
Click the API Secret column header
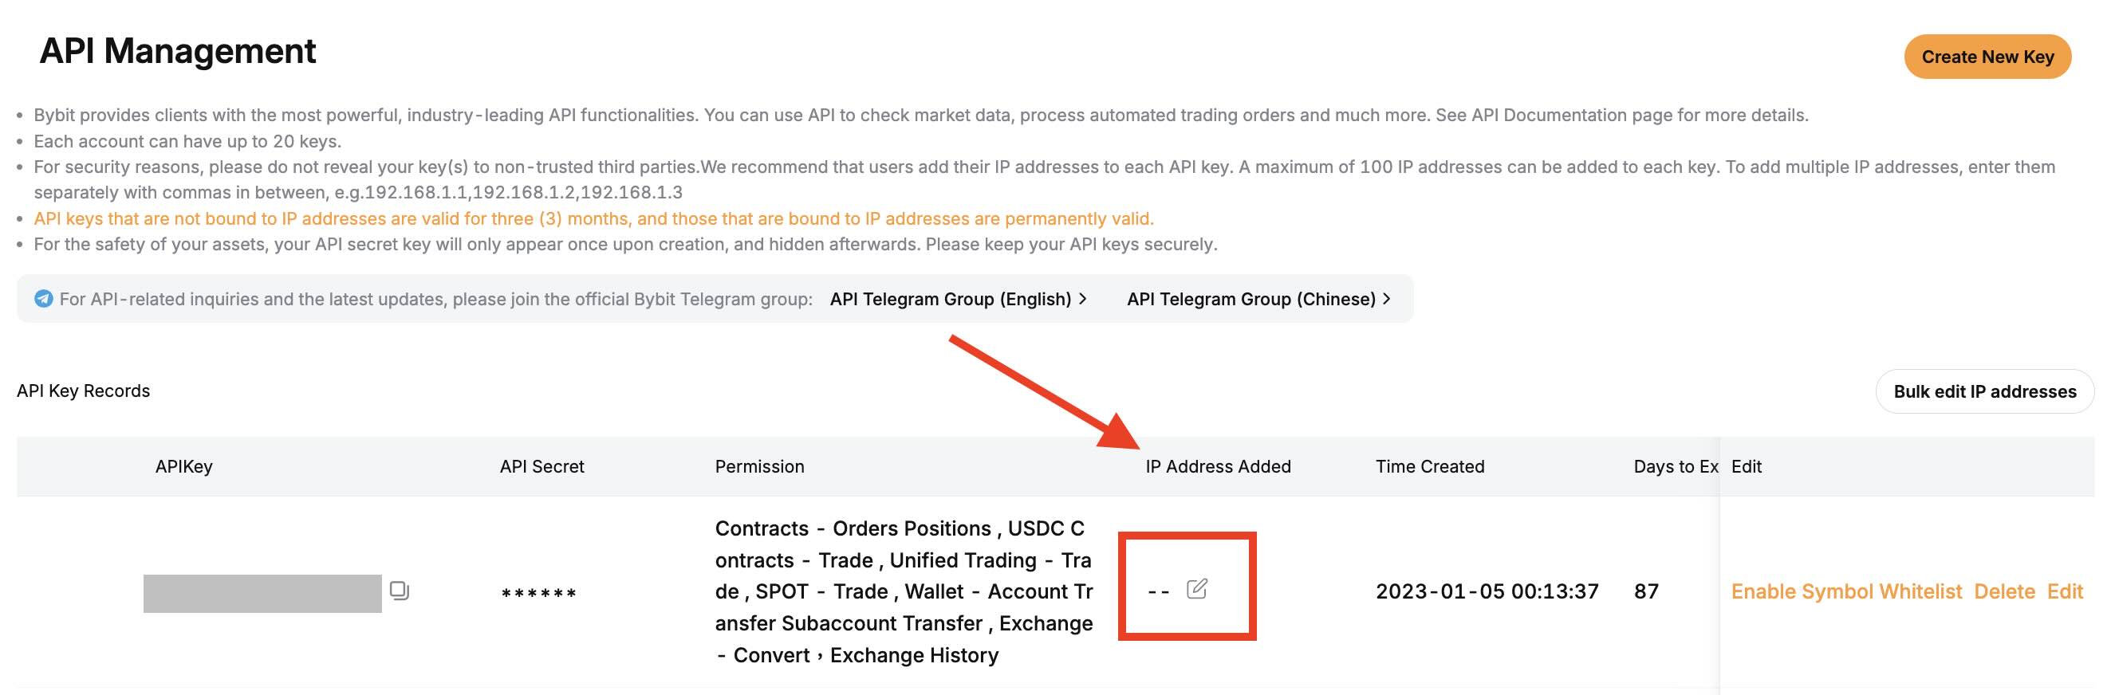542,466
